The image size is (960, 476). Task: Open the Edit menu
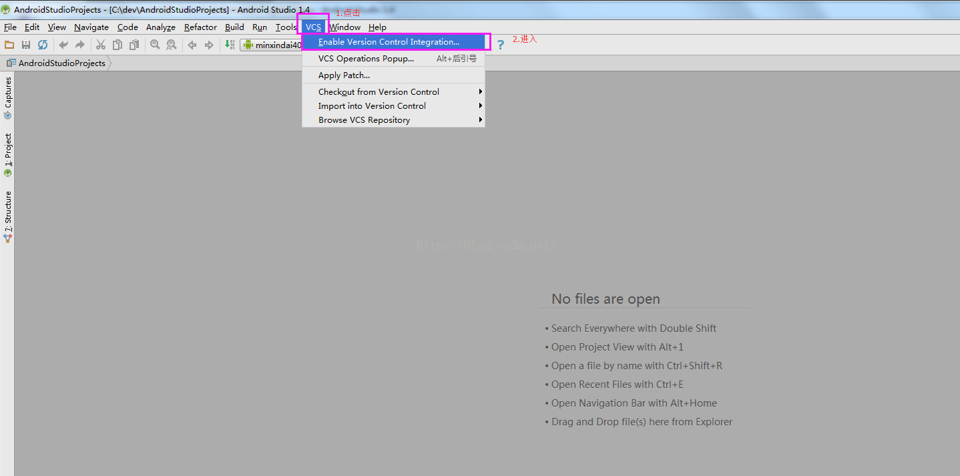[32, 27]
